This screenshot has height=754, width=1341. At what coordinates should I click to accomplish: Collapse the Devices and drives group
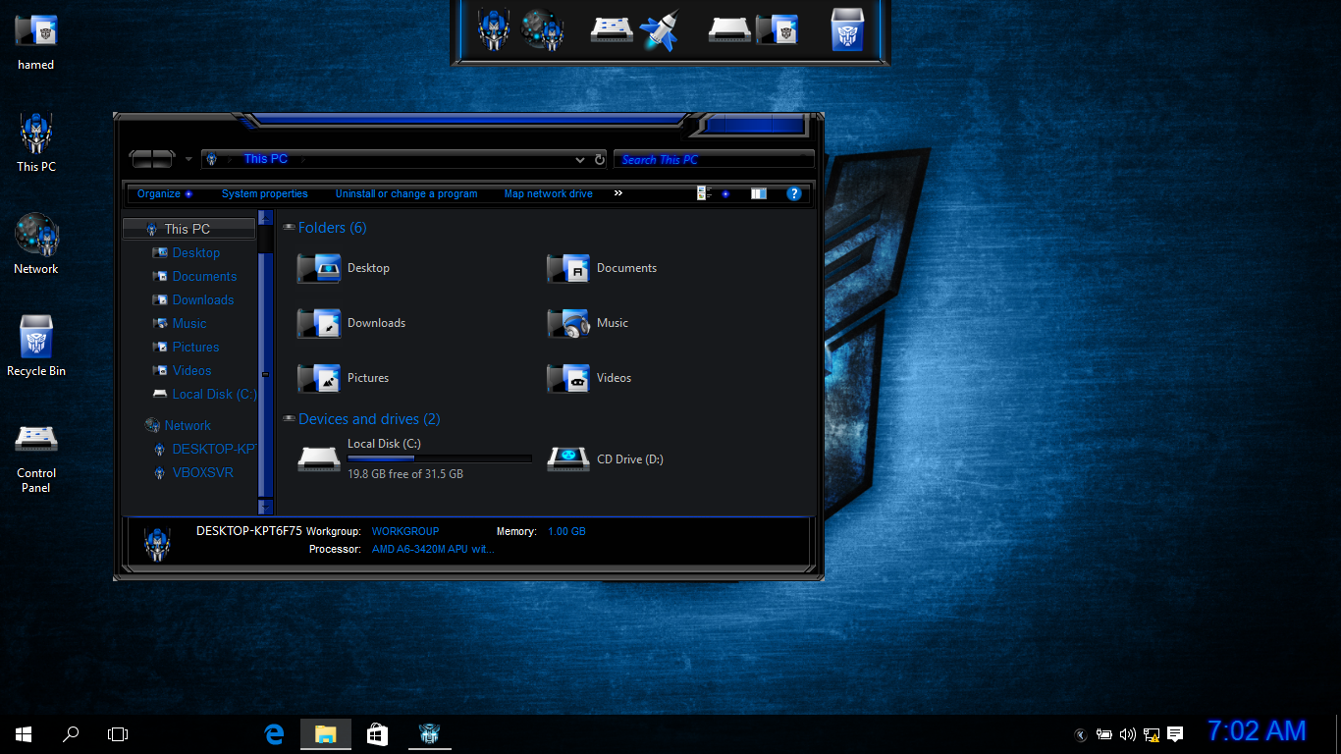click(289, 419)
